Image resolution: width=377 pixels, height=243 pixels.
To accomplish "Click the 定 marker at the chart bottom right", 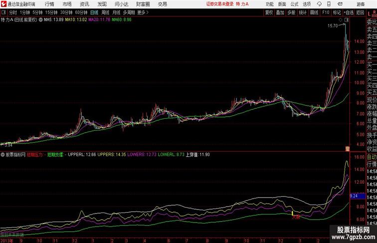I will tap(347, 149).
